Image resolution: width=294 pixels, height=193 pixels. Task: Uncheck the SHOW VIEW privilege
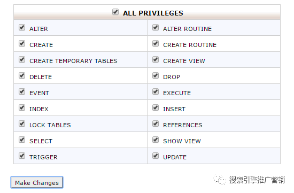coord(156,140)
